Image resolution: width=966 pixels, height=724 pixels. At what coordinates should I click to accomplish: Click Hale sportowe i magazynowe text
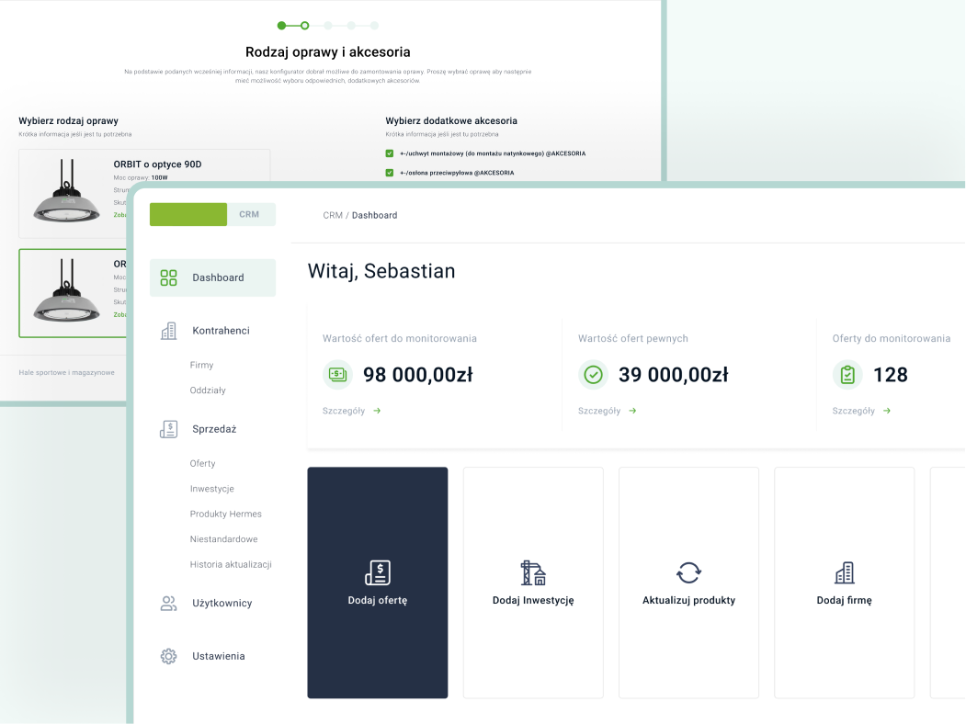tap(66, 372)
